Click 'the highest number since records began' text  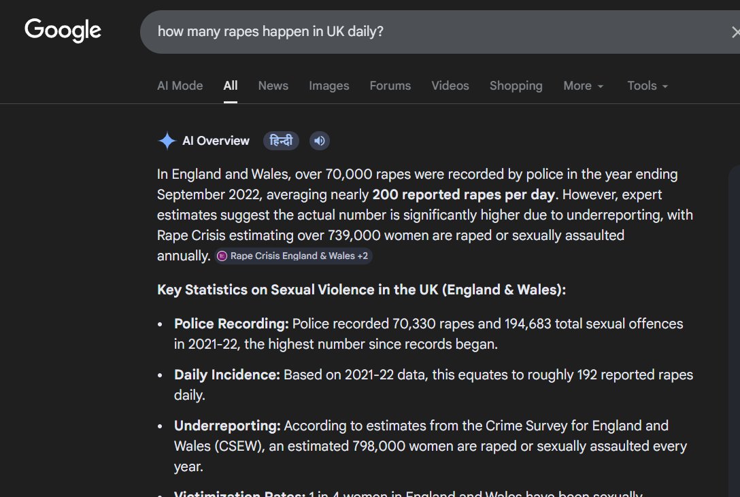[371, 344]
